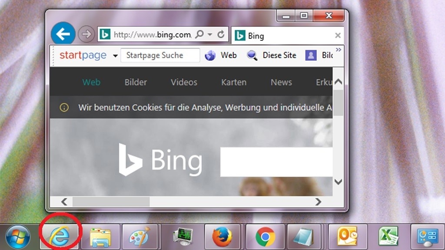The image size is (445, 250).
Task: Click the cookie notice info icon
Action: coord(64,108)
